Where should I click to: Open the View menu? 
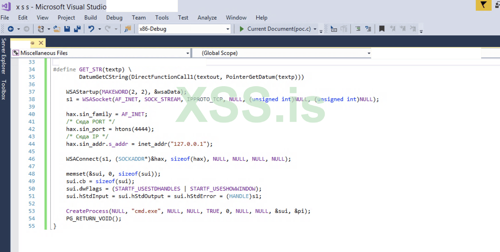click(x=42, y=17)
